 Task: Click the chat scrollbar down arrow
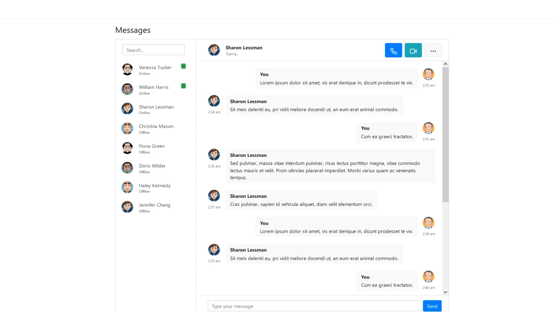click(x=445, y=292)
